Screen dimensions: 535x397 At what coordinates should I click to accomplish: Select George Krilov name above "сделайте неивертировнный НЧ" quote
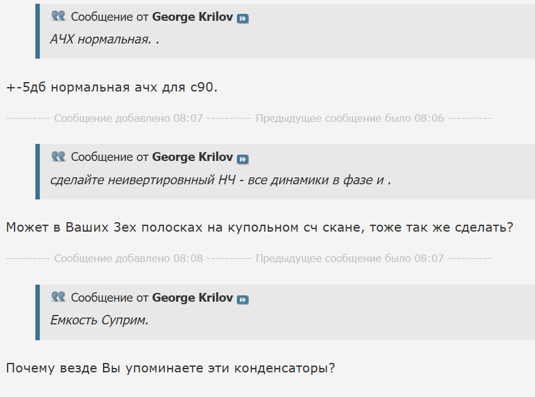coord(193,157)
